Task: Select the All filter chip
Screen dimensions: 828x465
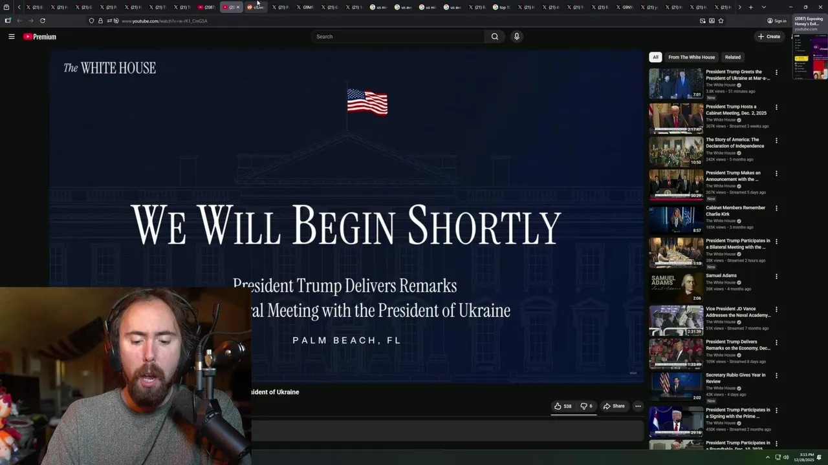Action: coord(655,57)
